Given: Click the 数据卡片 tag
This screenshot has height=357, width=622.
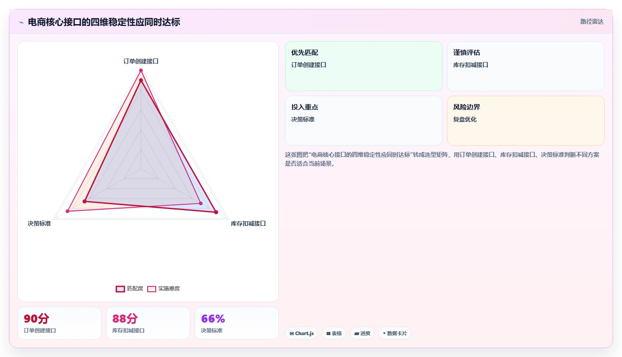Looking at the screenshot, I should click(x=395, y=333).
